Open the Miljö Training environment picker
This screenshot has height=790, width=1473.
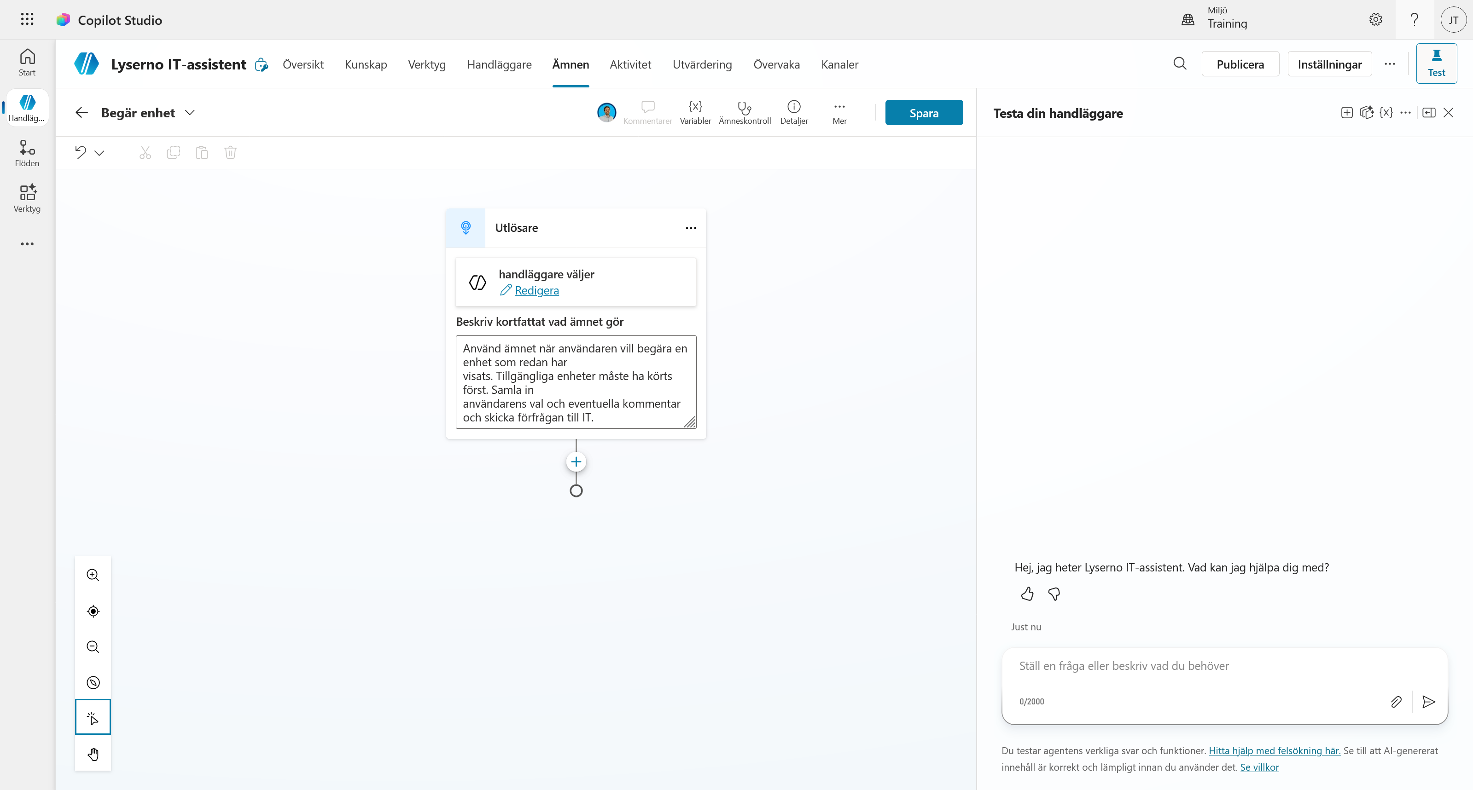click(1215, 19)
